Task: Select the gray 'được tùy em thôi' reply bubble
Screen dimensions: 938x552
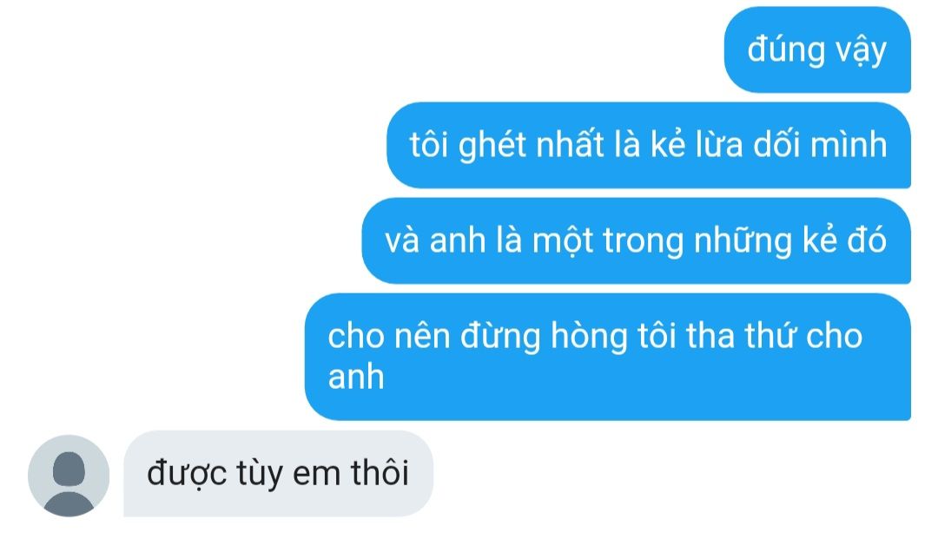Action: click(278, 474)
